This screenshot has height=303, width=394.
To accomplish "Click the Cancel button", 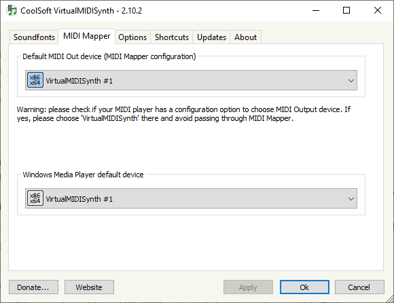I will click(x=359, y=287).
